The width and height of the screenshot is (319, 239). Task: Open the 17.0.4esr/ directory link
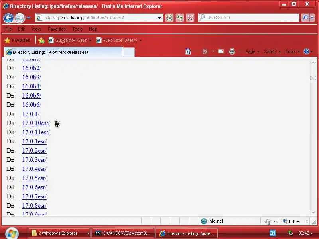(x=34, y=169)
